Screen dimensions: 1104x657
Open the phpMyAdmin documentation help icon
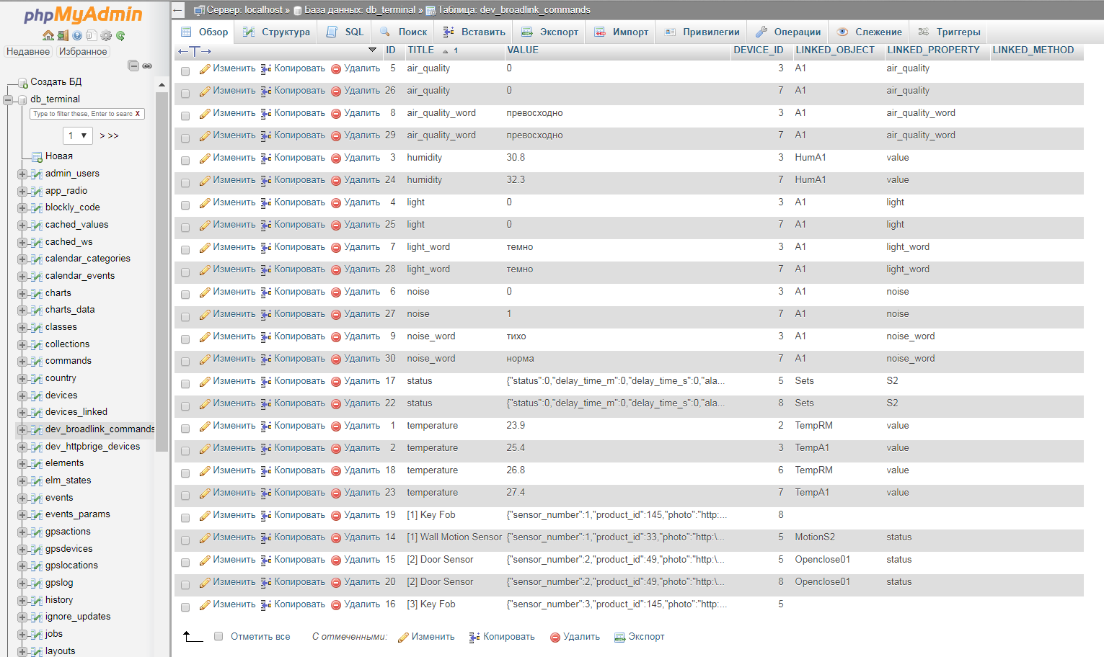click(x=77, y=35)
